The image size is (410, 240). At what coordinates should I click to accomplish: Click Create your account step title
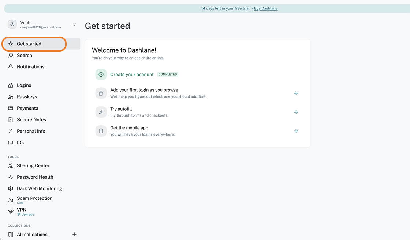click(x=132, y=75)
